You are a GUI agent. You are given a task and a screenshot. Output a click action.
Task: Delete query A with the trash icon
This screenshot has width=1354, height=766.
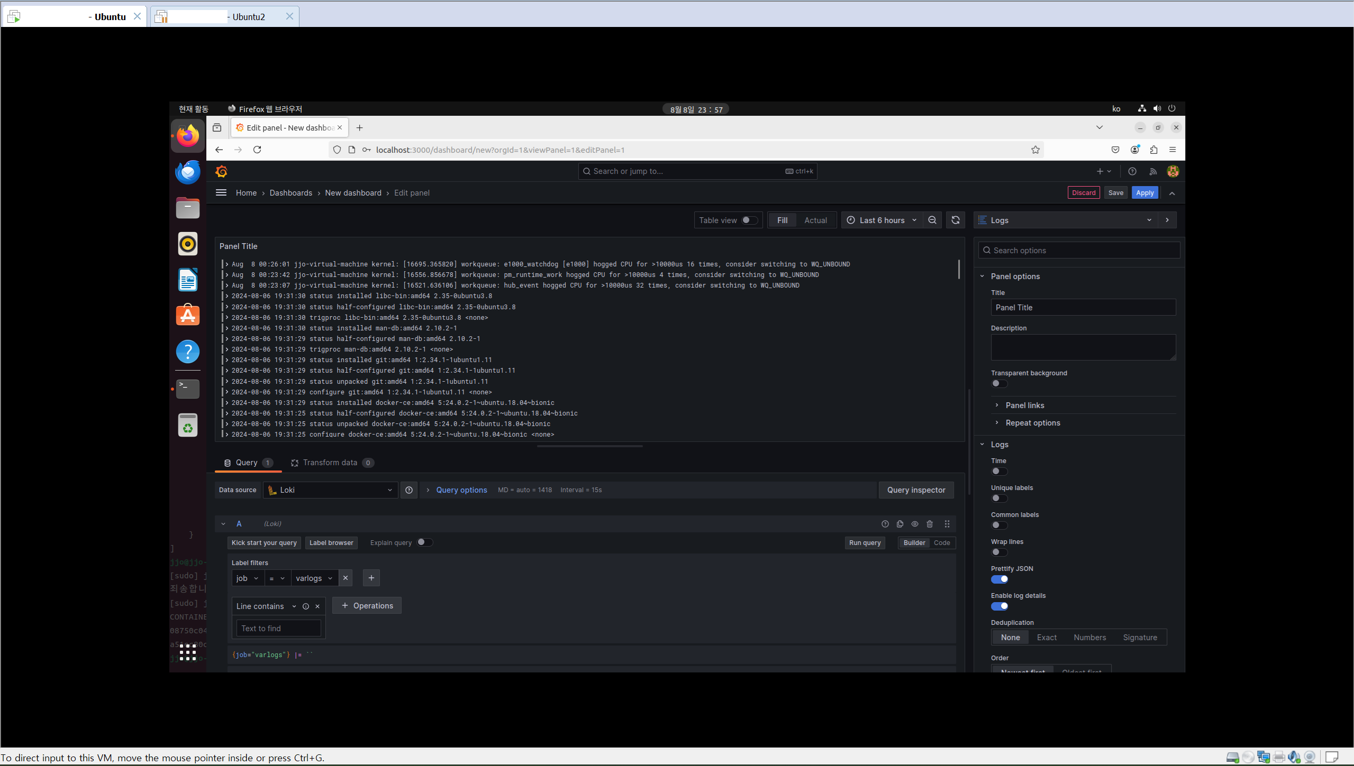pyautogui.click(x=930, y=524)
